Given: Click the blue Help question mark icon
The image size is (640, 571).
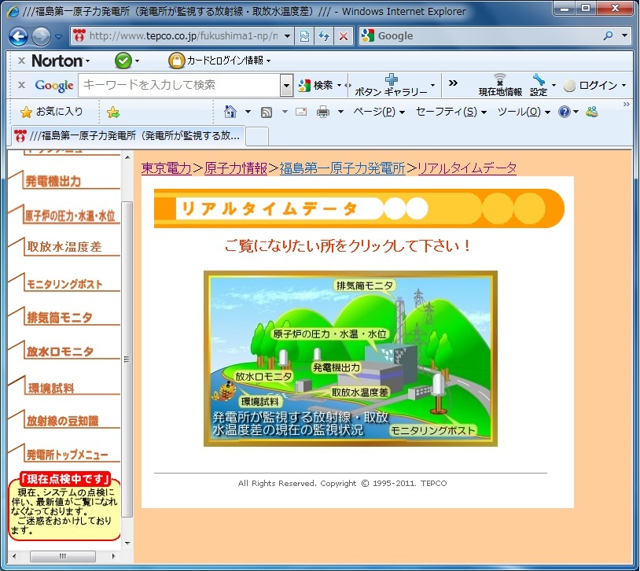Looking at the screenshot, I should coord(564,112).
